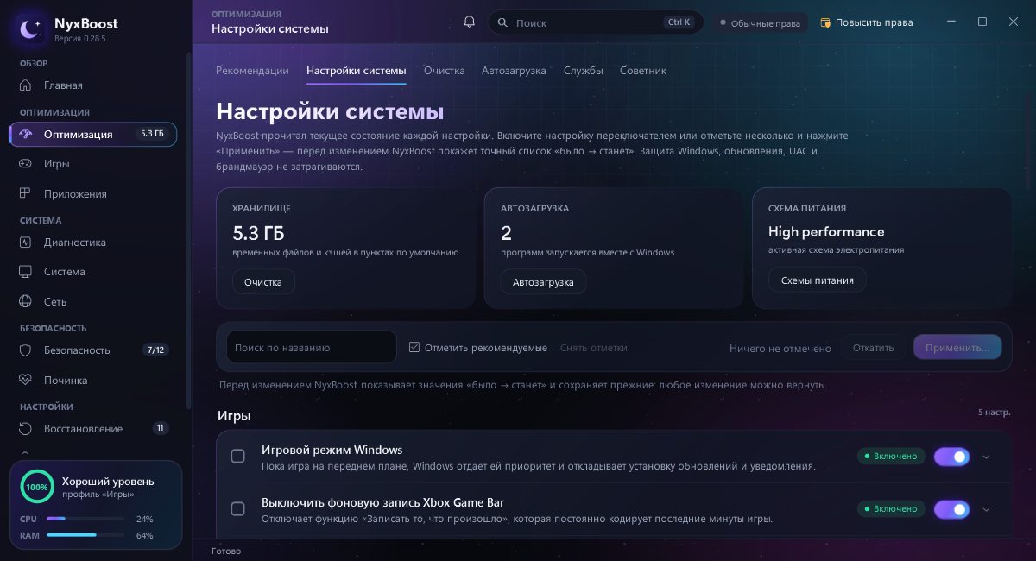
Task: Switch to the Рекомендации tab
Action: pos(252,71)
